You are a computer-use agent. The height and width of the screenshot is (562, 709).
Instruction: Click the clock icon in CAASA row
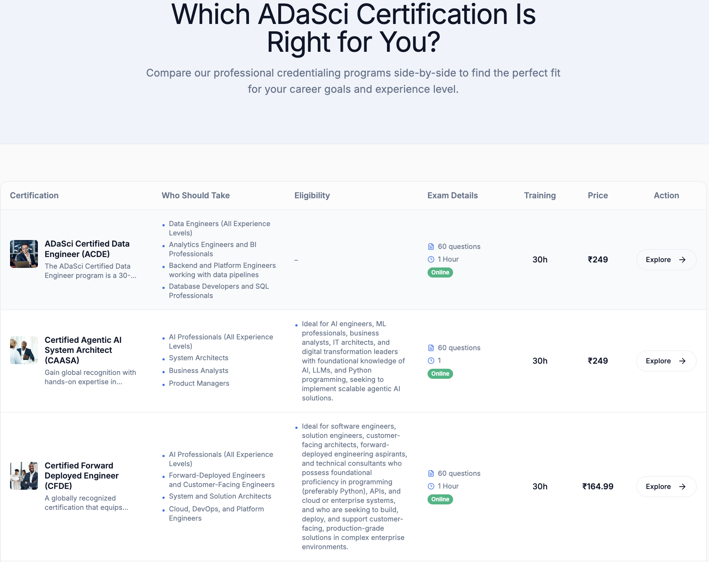[x=431, y=361]
